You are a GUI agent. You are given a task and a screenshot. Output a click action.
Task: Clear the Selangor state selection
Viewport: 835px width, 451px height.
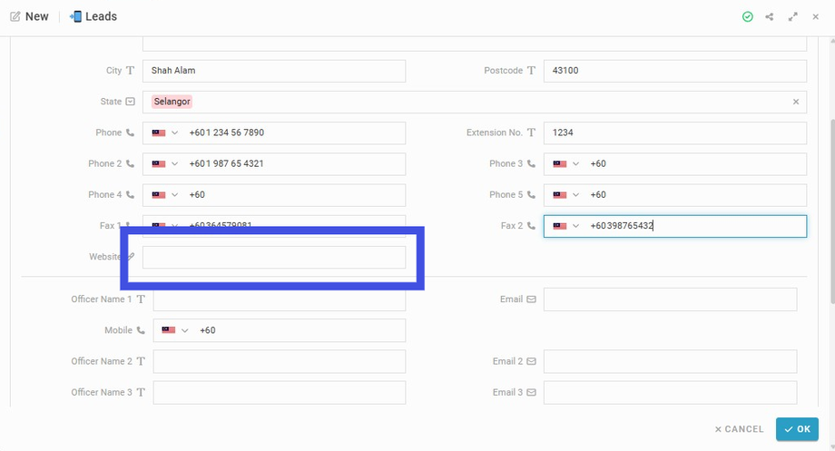pos(796,102)
